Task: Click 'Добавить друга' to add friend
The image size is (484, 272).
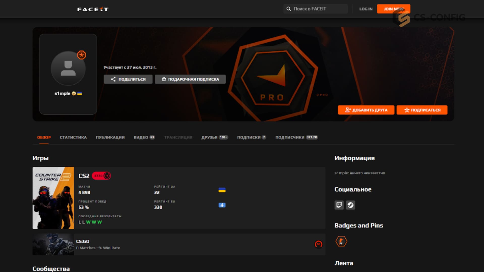Action: coord(366,110)
